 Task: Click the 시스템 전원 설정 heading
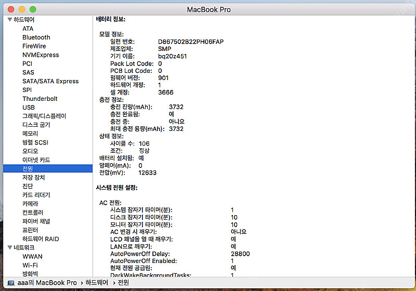(x=116, y=188)
